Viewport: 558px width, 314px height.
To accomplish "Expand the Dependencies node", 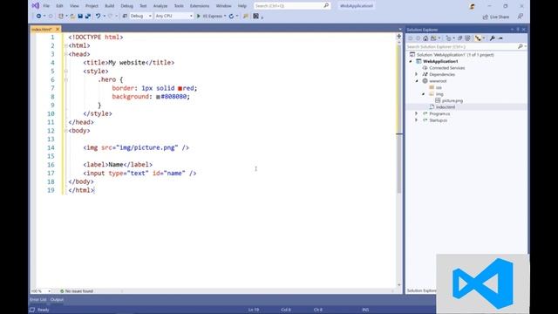I will (417, 74).
